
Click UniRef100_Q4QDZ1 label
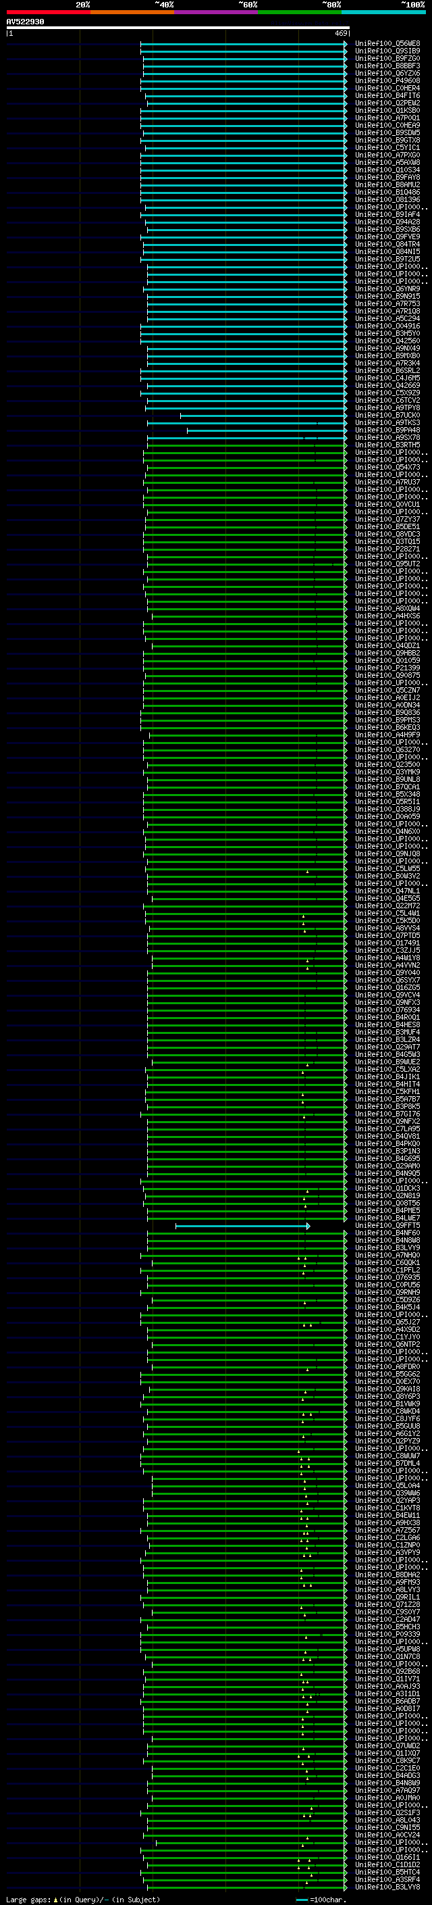pos(387,645)
